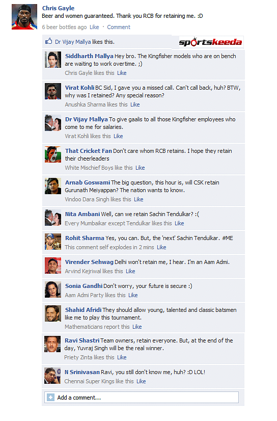The width and height of the screenshot is (277, 421).
Task: Like Chris Gayle's main post
Action: tap(94, 27)
